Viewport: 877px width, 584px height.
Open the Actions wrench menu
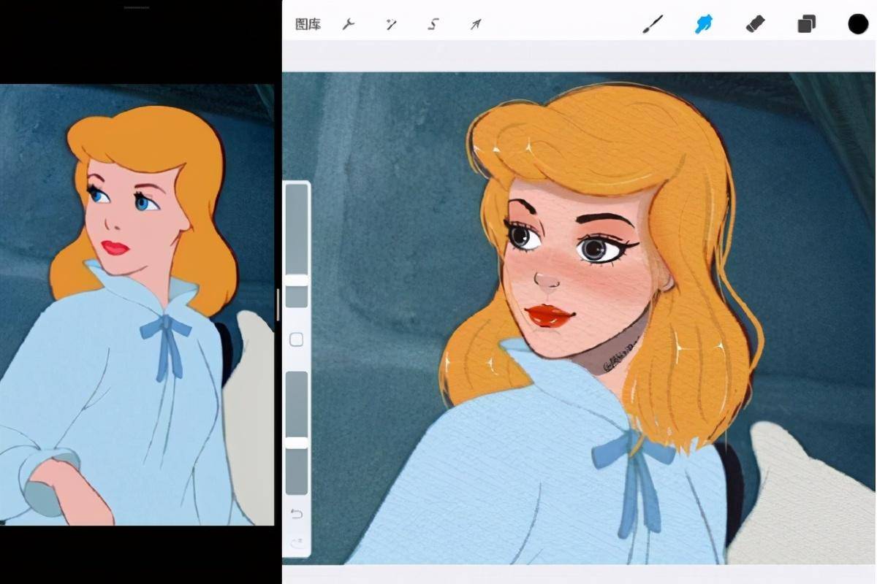tap(349, 24)
